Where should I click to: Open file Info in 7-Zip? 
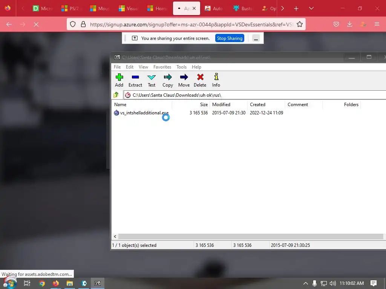click(x=216, y=80)
